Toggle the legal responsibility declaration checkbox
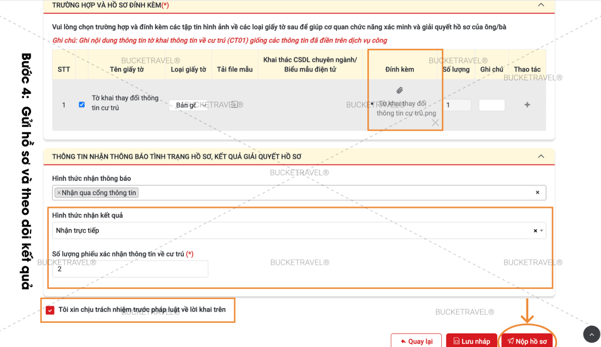The width and height of the screenshot is (601, 347). pos(50,310)
